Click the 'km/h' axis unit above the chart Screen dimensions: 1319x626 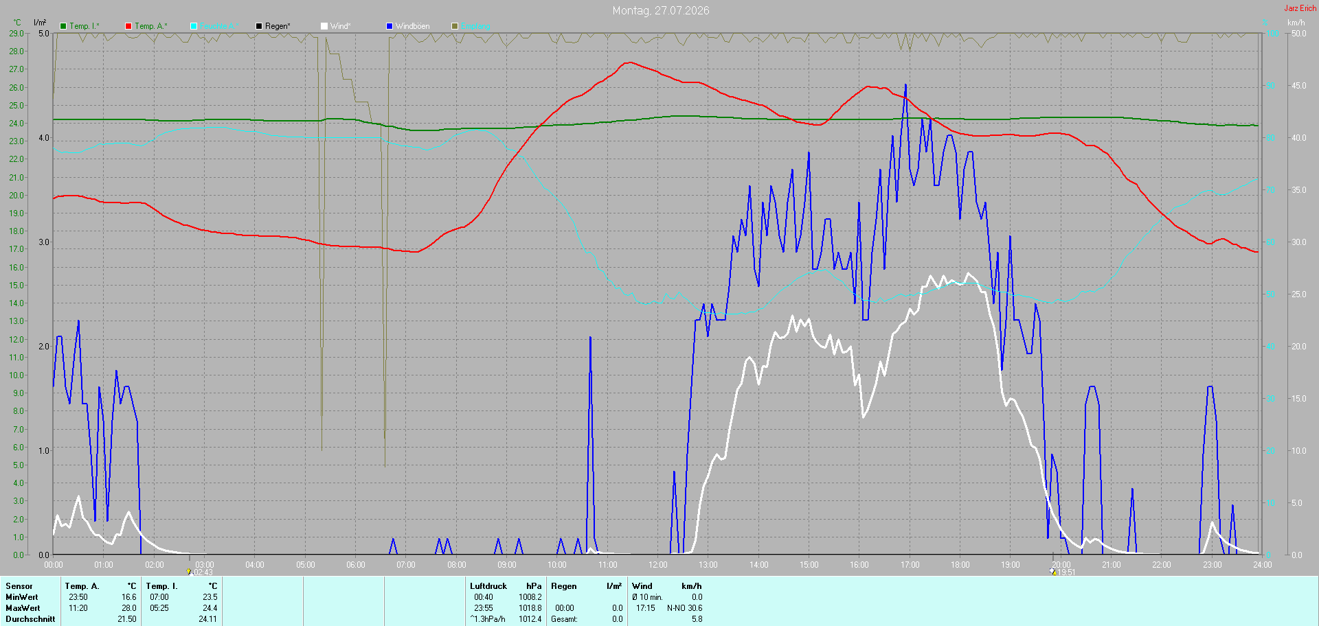click(1296, 23)
